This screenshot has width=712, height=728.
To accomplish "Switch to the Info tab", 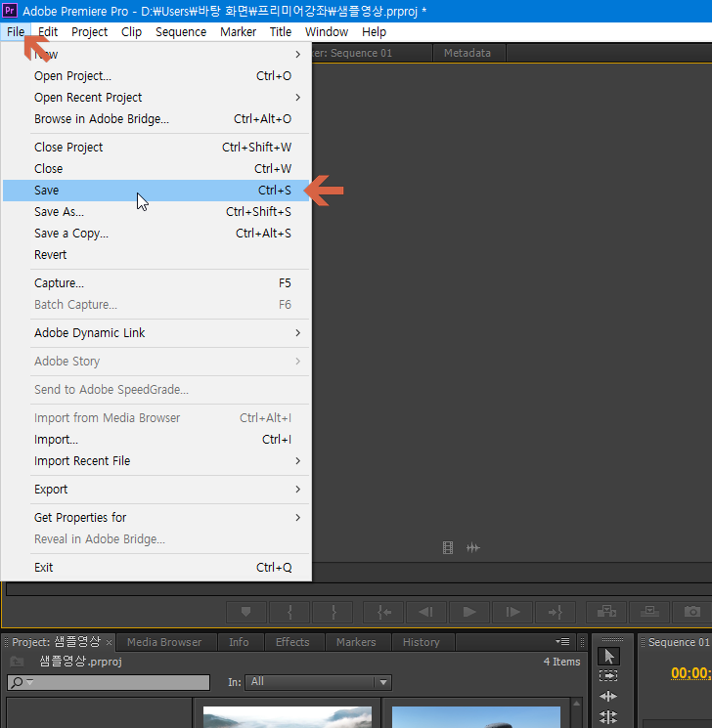I will pyautogui.click(x=239, y=642).
